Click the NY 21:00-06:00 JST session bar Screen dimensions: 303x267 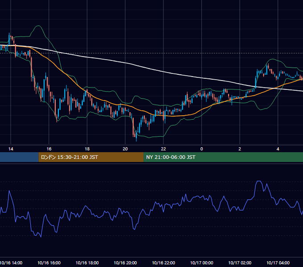coord(223,157)
